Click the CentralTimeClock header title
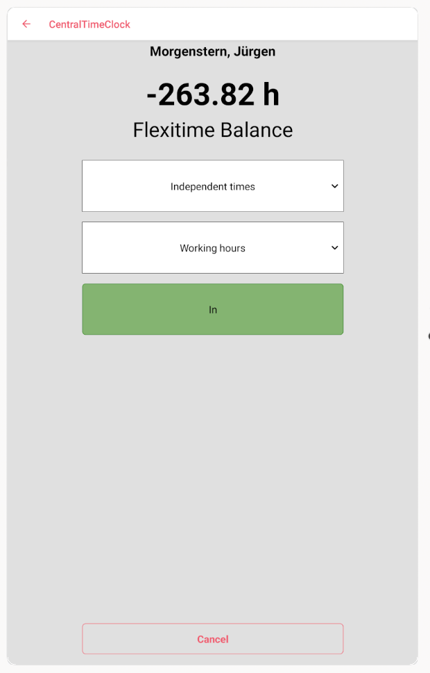 (89, 24)
